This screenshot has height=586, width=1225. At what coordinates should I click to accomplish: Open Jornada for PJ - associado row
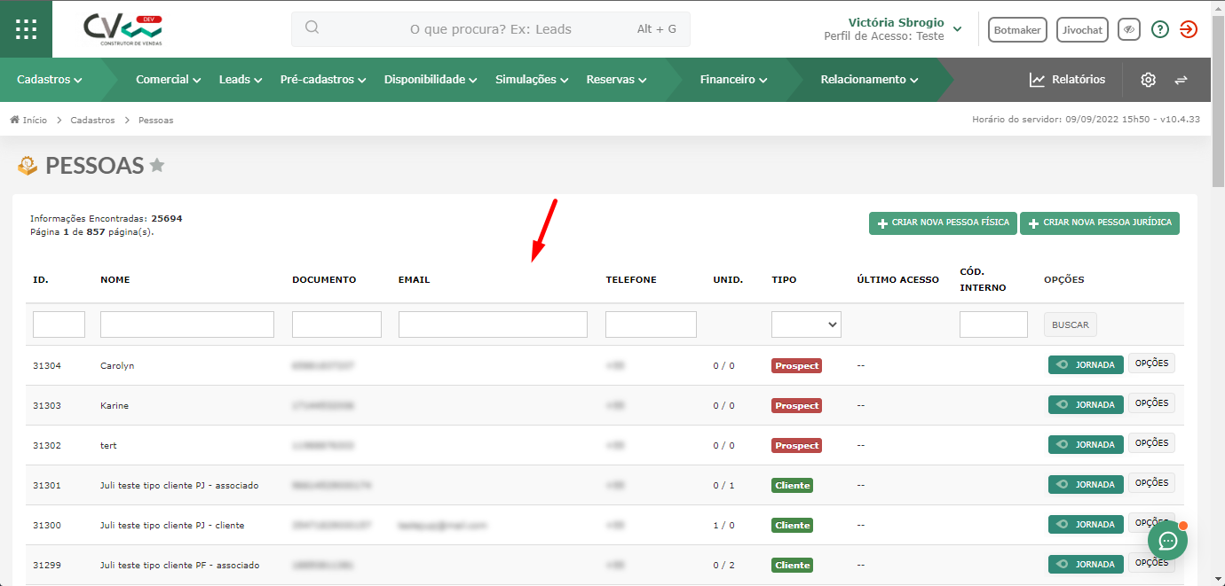point(1086,484)
